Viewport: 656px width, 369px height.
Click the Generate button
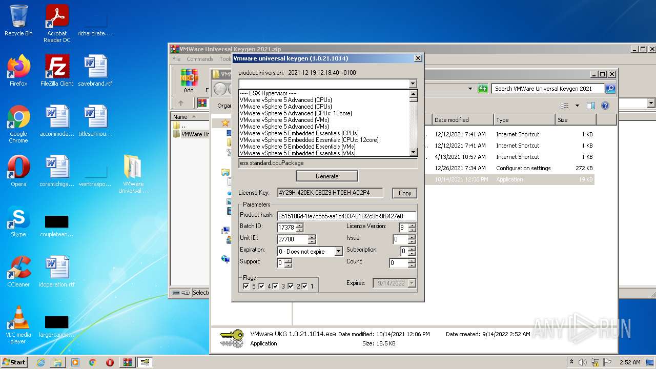tap(327, 176)
